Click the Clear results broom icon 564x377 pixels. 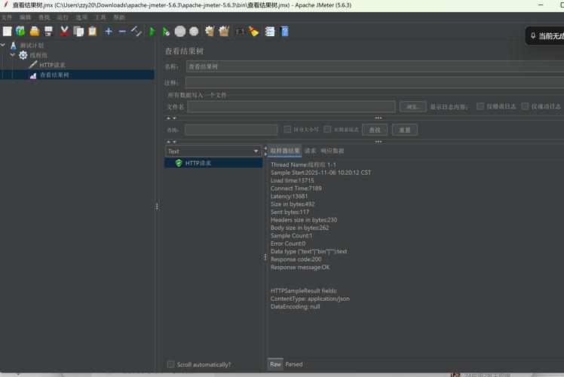pyautogui.click(x=210, y=32)
